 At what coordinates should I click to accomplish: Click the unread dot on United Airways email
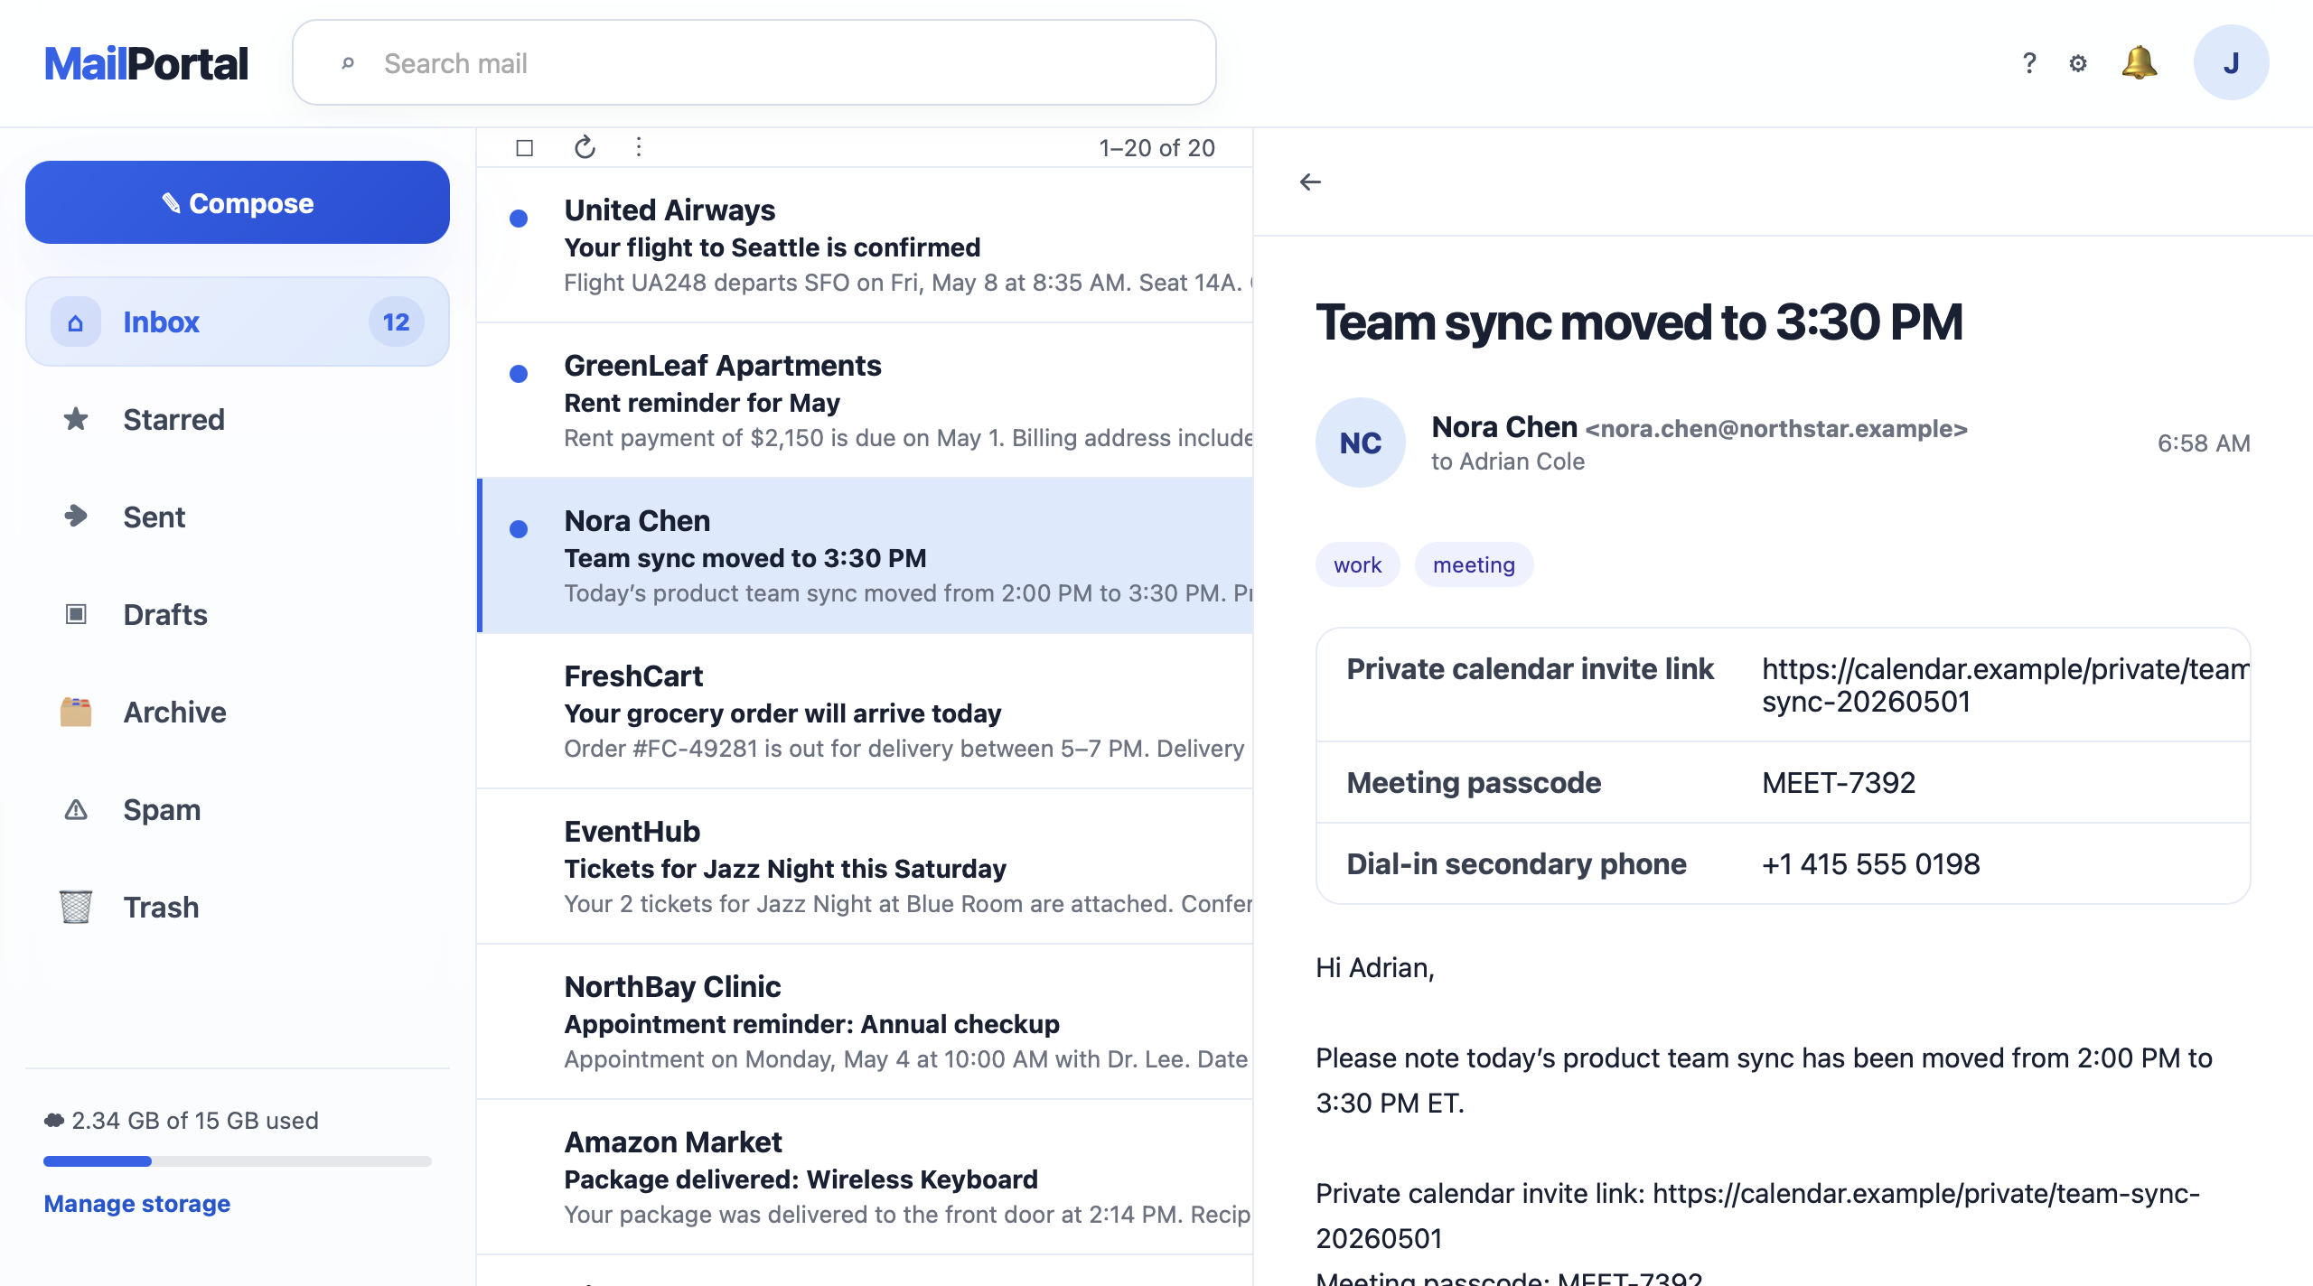pyautogui.click(x=519, y=219)
